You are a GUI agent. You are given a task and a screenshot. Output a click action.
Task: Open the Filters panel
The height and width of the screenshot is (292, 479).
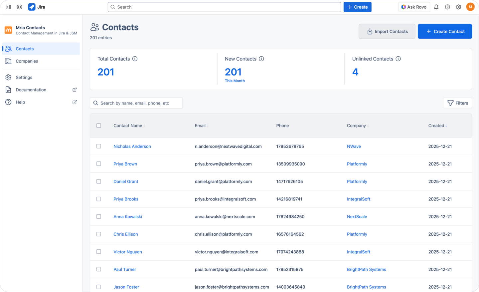pos(457,103)
